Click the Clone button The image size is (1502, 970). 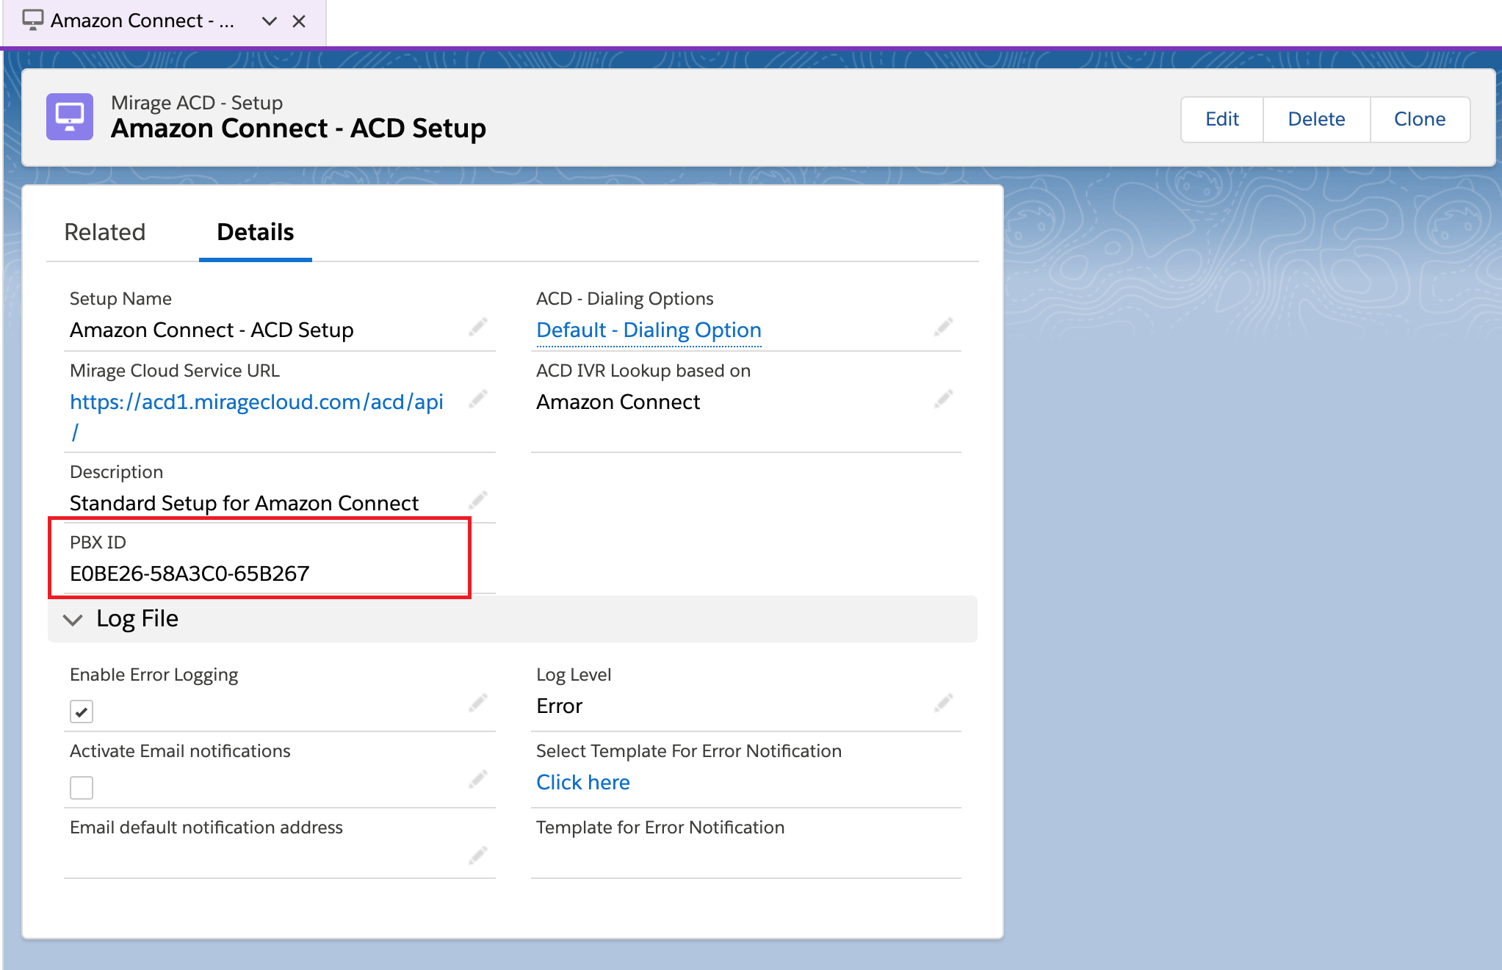1420,119
